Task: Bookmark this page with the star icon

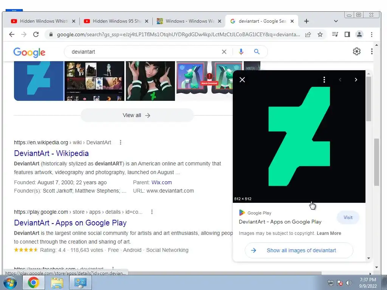Action: coord(320,34)
